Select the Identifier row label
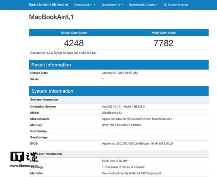This screenshot has width=217, height=177. pyautogui.click(x=37, y=173)
